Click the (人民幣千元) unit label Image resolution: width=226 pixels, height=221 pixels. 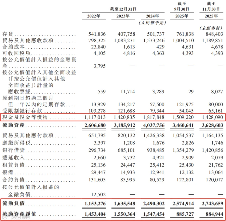point(152,23)
